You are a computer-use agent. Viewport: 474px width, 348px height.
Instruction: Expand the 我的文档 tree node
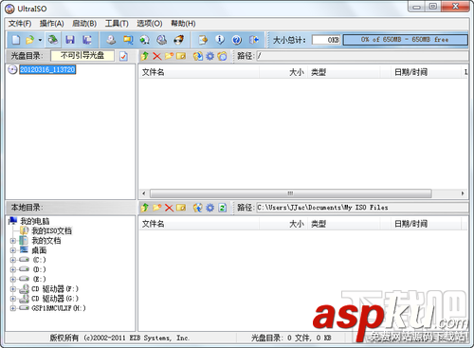point(13,241)
